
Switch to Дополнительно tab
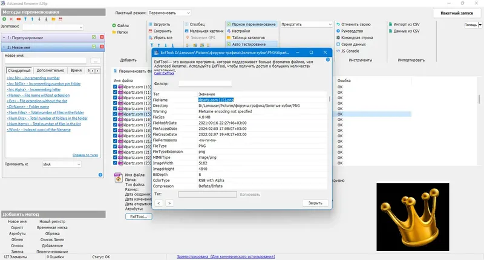50,70
